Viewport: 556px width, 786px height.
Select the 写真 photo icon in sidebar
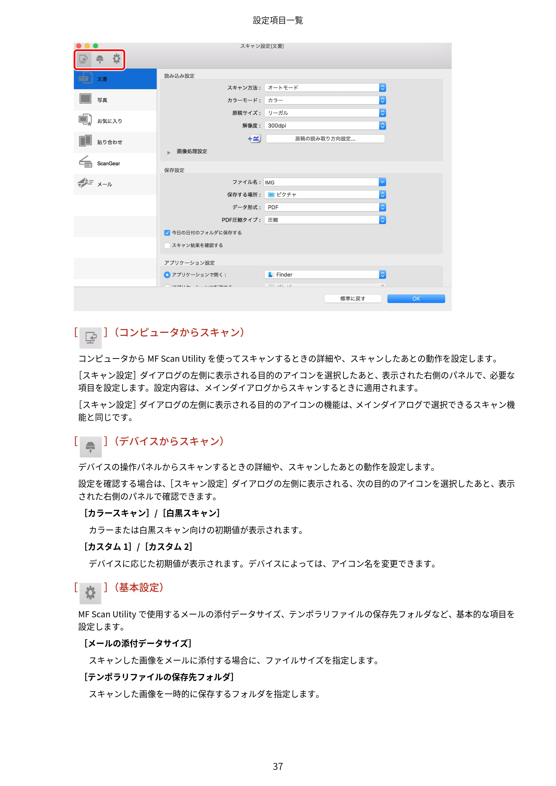pos(85,99)
